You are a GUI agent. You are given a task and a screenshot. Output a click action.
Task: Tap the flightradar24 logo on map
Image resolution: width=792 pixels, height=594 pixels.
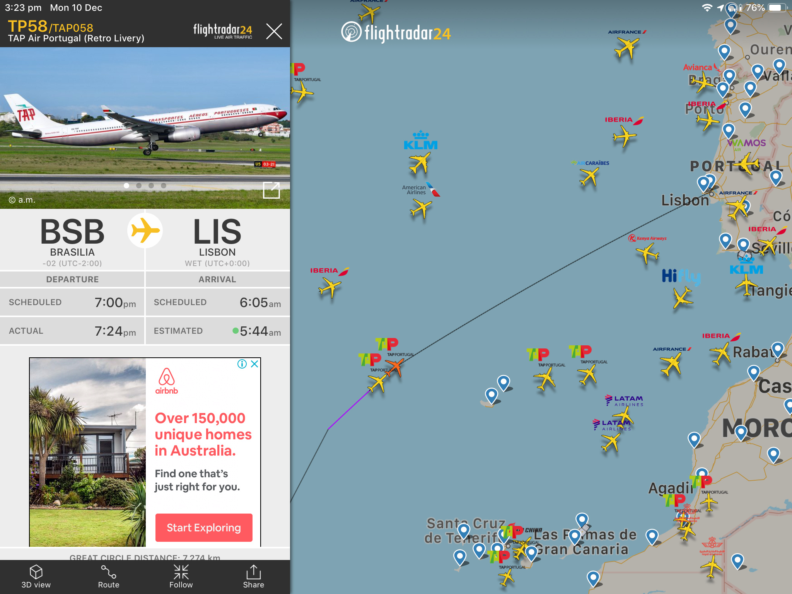pos(396,32)
